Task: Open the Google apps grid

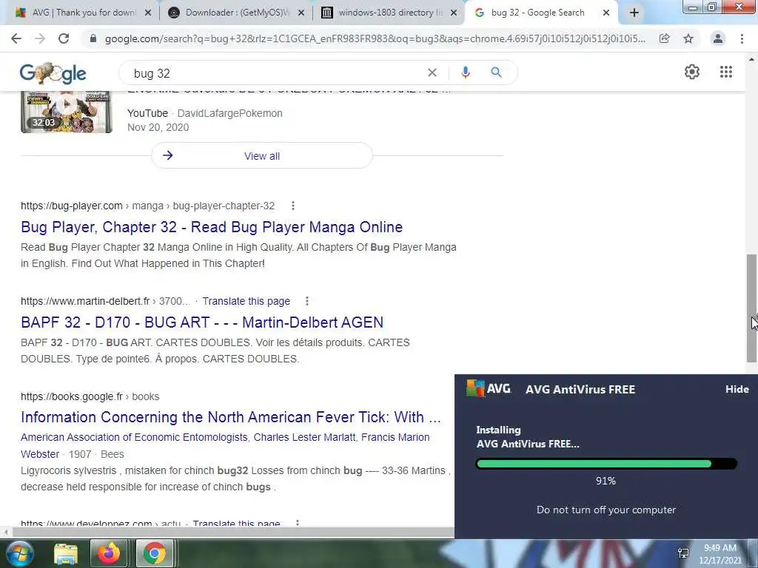Action: [x=725, y=72]
